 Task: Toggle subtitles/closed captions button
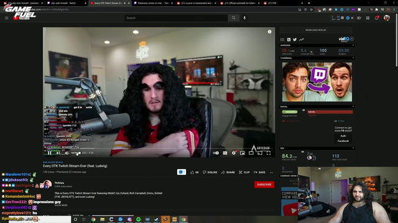point(225,153)
